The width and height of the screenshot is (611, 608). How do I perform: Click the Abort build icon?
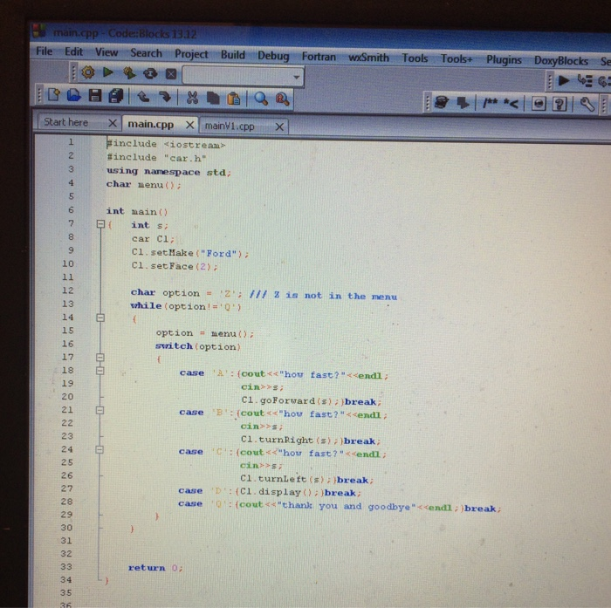tap(171, 73)
